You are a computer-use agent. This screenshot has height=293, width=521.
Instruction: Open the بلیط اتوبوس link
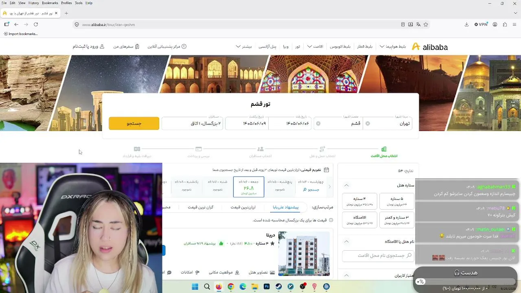341,47
